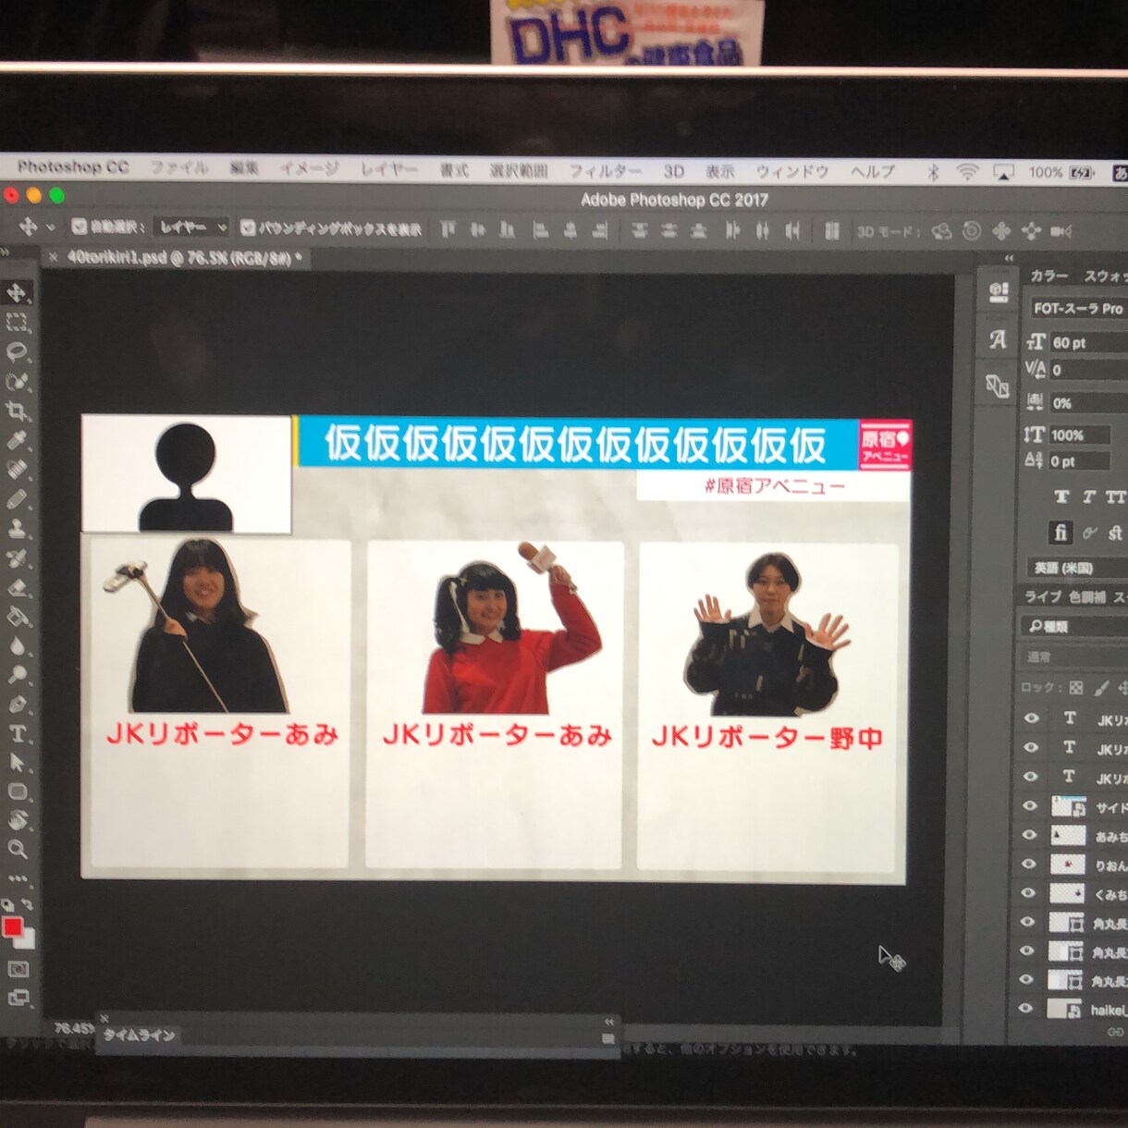Select the Type tool in the toolbox
This screenshot has width=1128, height=1128.
click(17, 734)
